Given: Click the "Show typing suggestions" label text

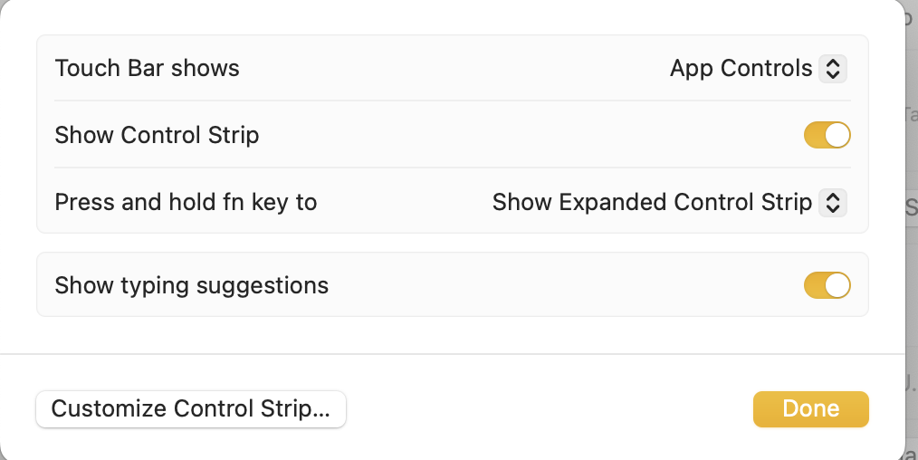Looking at the screenshot, I should [192, 286].
